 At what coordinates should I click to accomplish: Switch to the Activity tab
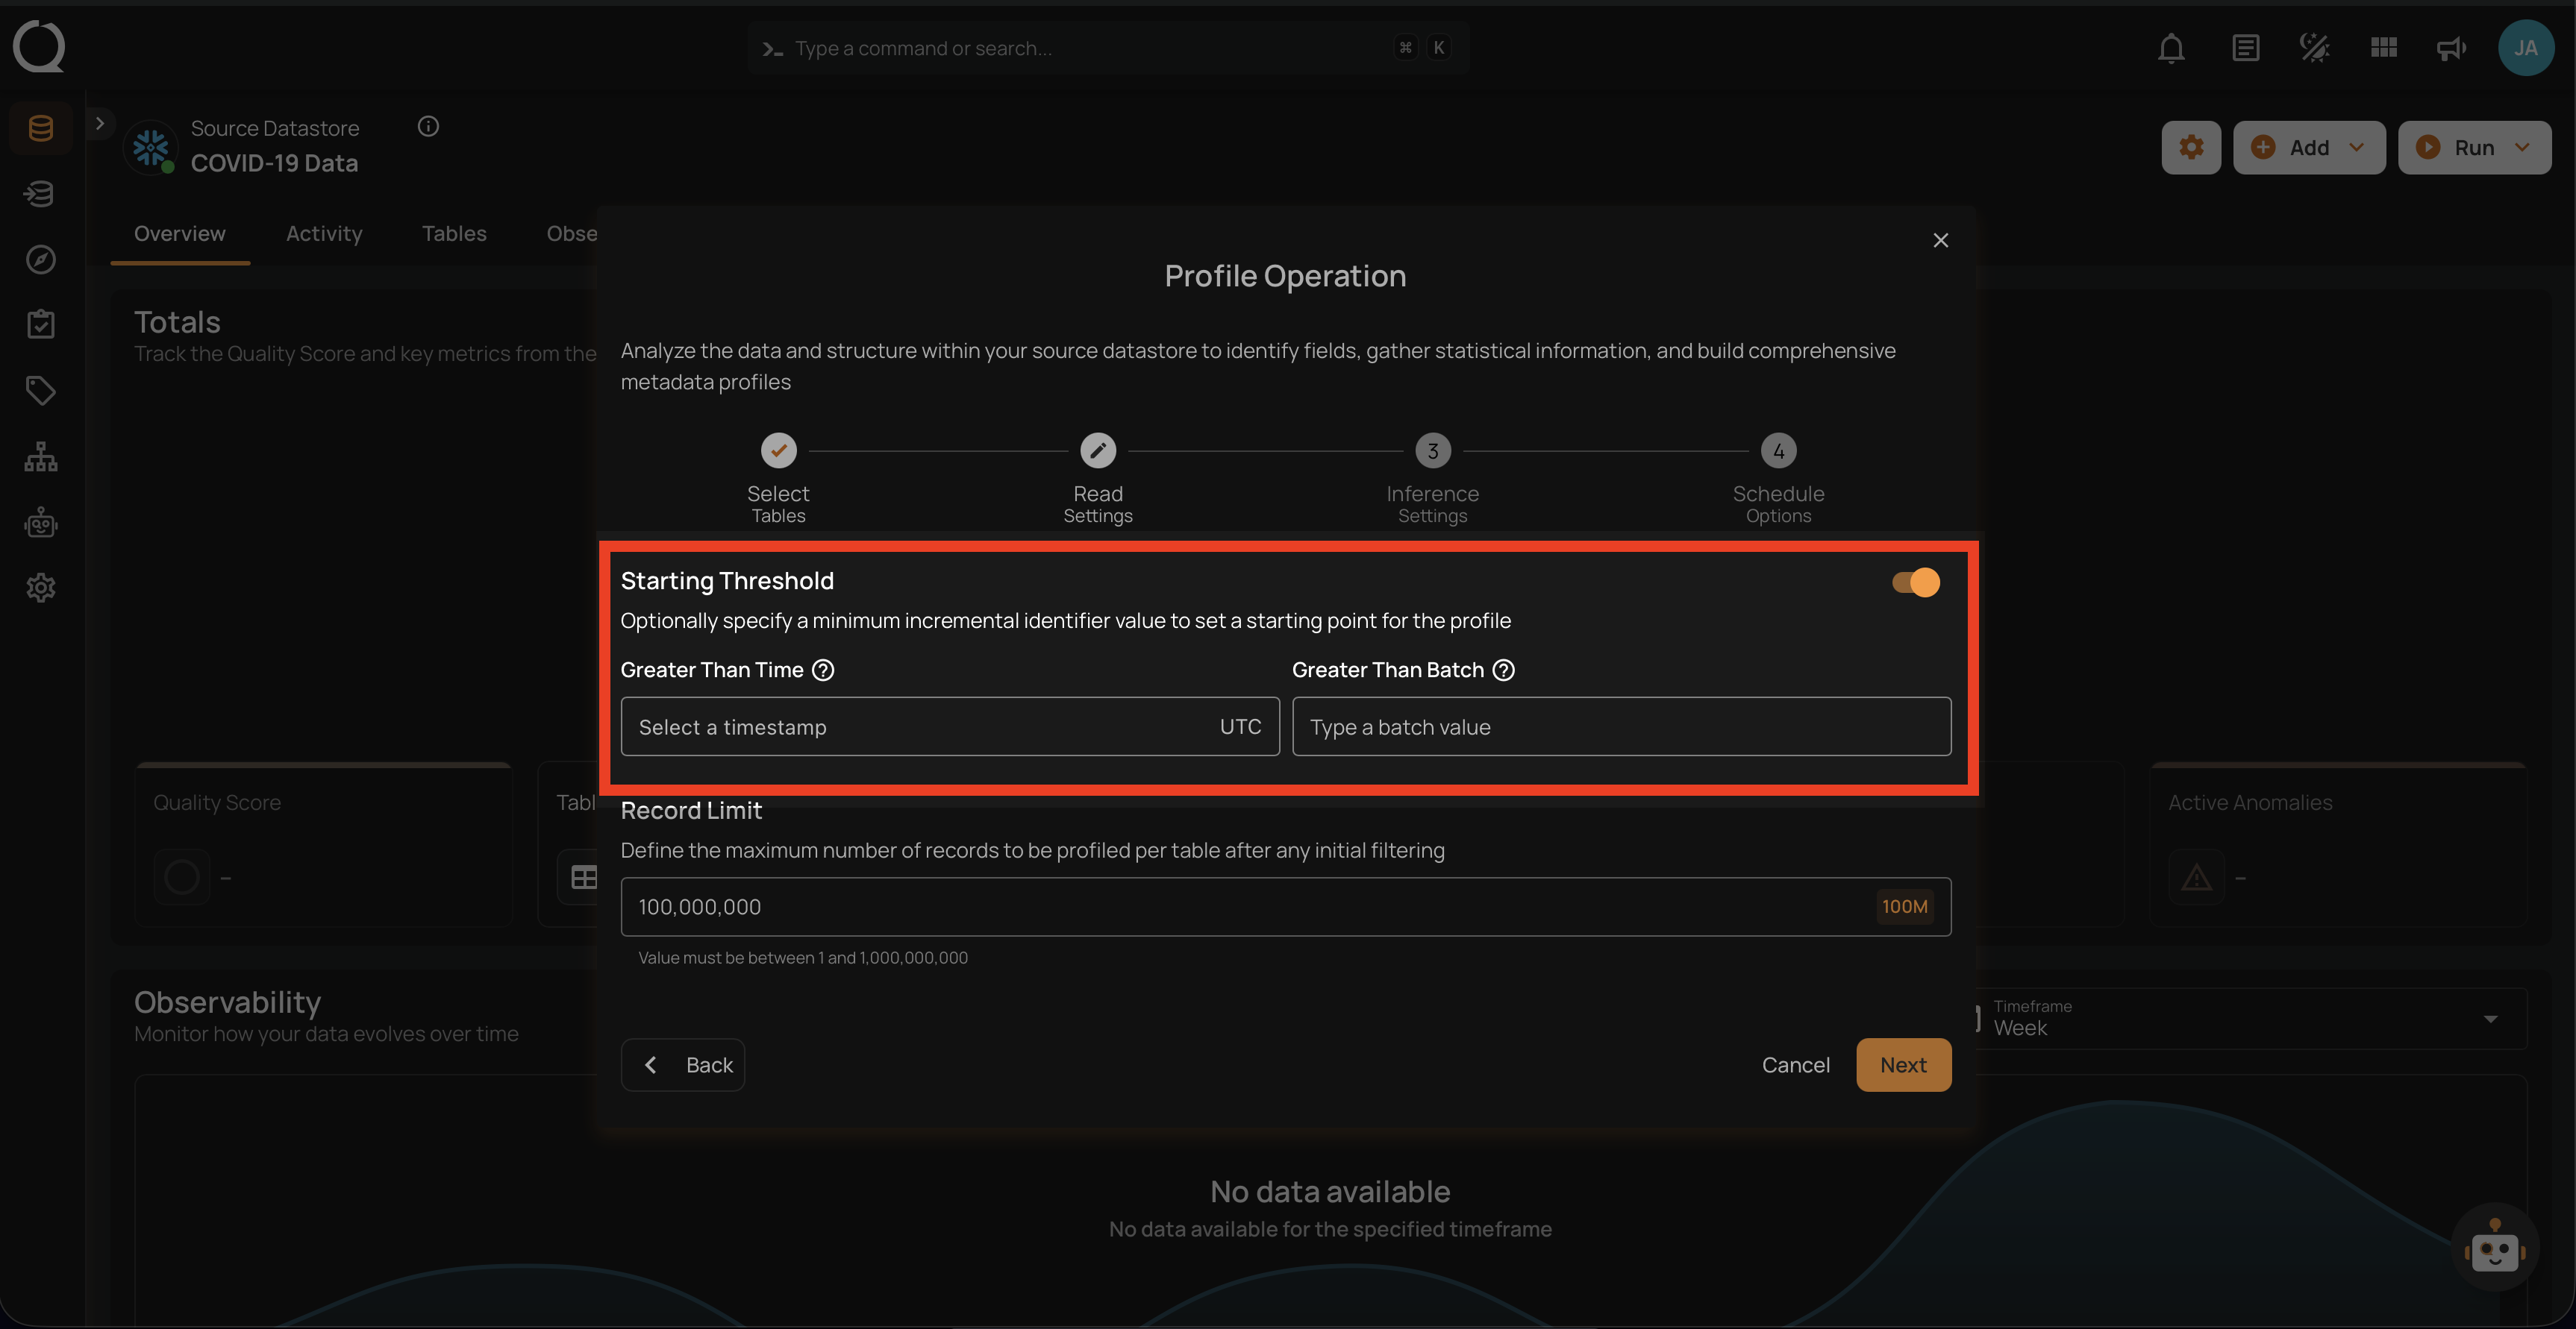324,233
